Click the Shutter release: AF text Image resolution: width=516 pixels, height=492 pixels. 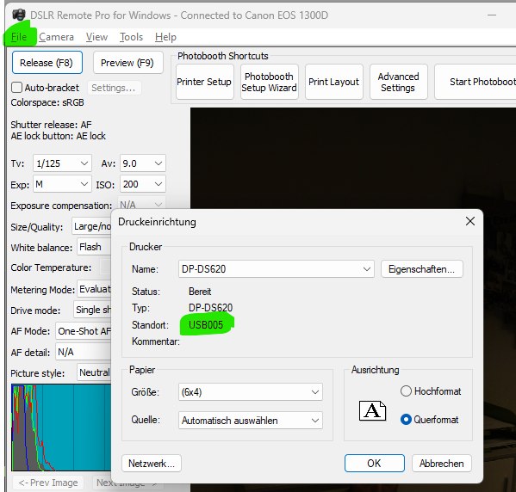click(x=52, y=125)
